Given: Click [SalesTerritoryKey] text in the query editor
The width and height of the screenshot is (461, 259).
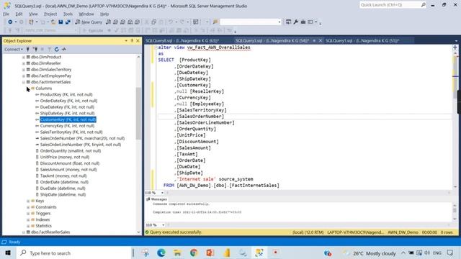Looking at the screenshot, I should click(x=202, y=110).
